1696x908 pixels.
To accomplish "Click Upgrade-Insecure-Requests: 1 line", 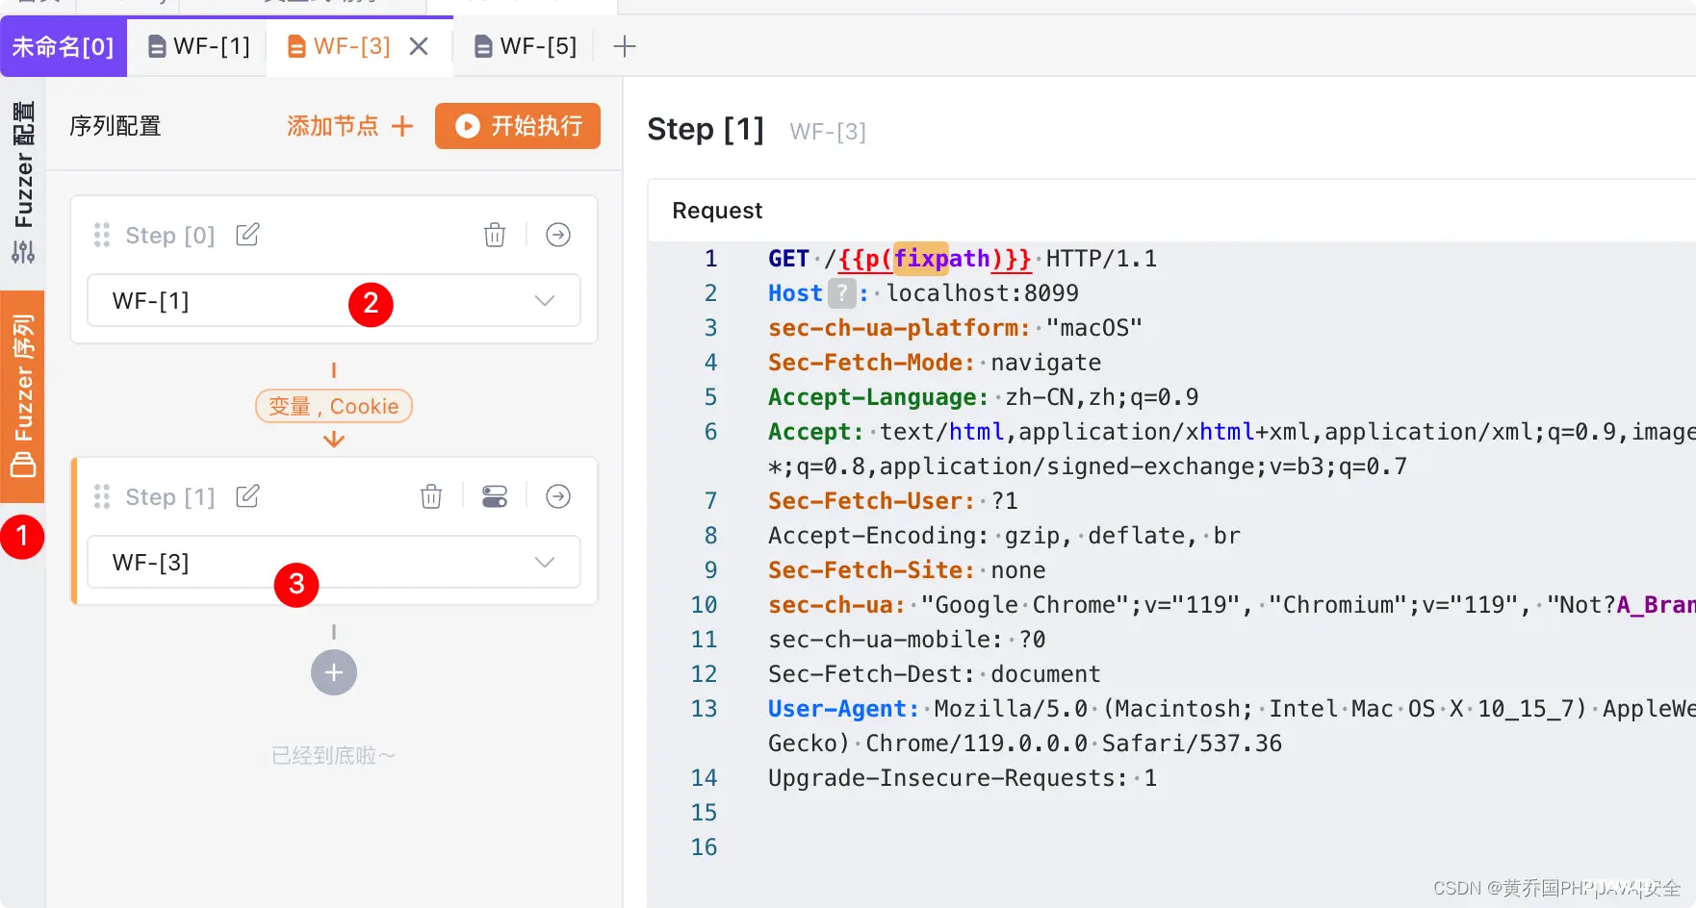I will [x=963, y=777].
